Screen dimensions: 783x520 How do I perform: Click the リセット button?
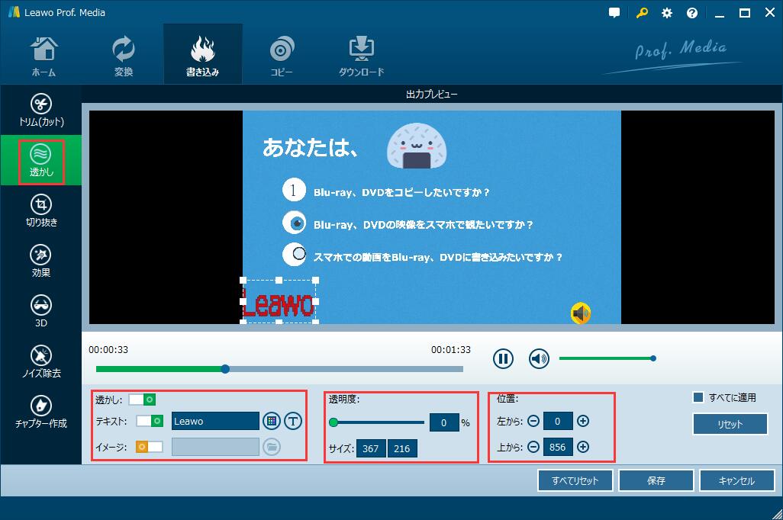click(x=730, y=424)
